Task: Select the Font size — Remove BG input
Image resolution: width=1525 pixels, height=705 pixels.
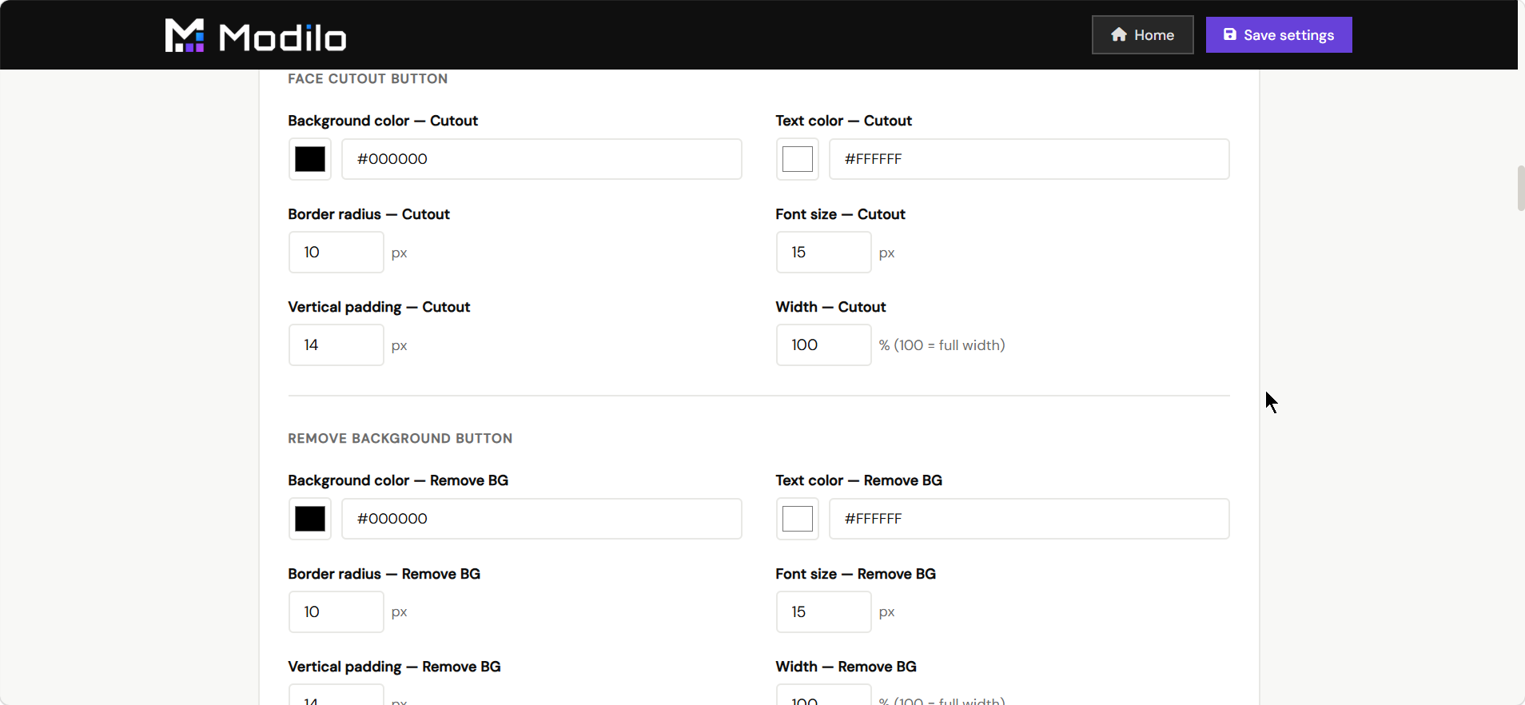Action: [x=824, y=612]
